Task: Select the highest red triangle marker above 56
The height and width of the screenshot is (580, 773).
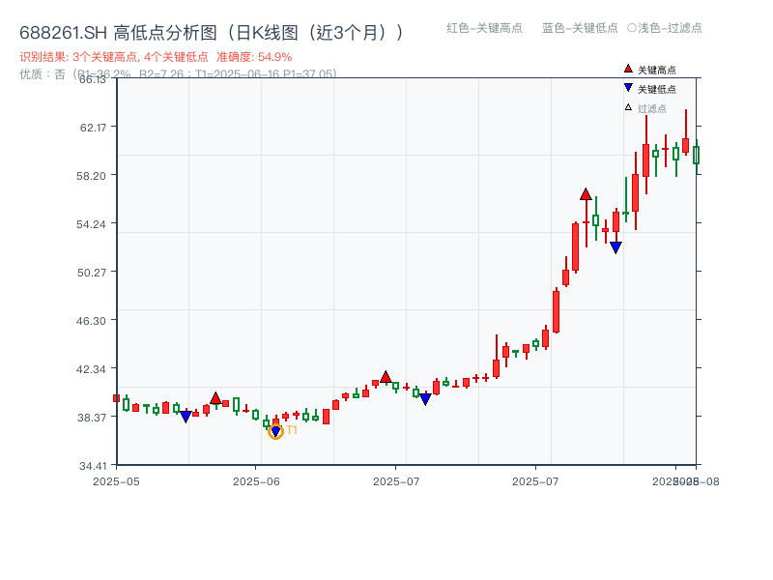Action: (587, 191)
